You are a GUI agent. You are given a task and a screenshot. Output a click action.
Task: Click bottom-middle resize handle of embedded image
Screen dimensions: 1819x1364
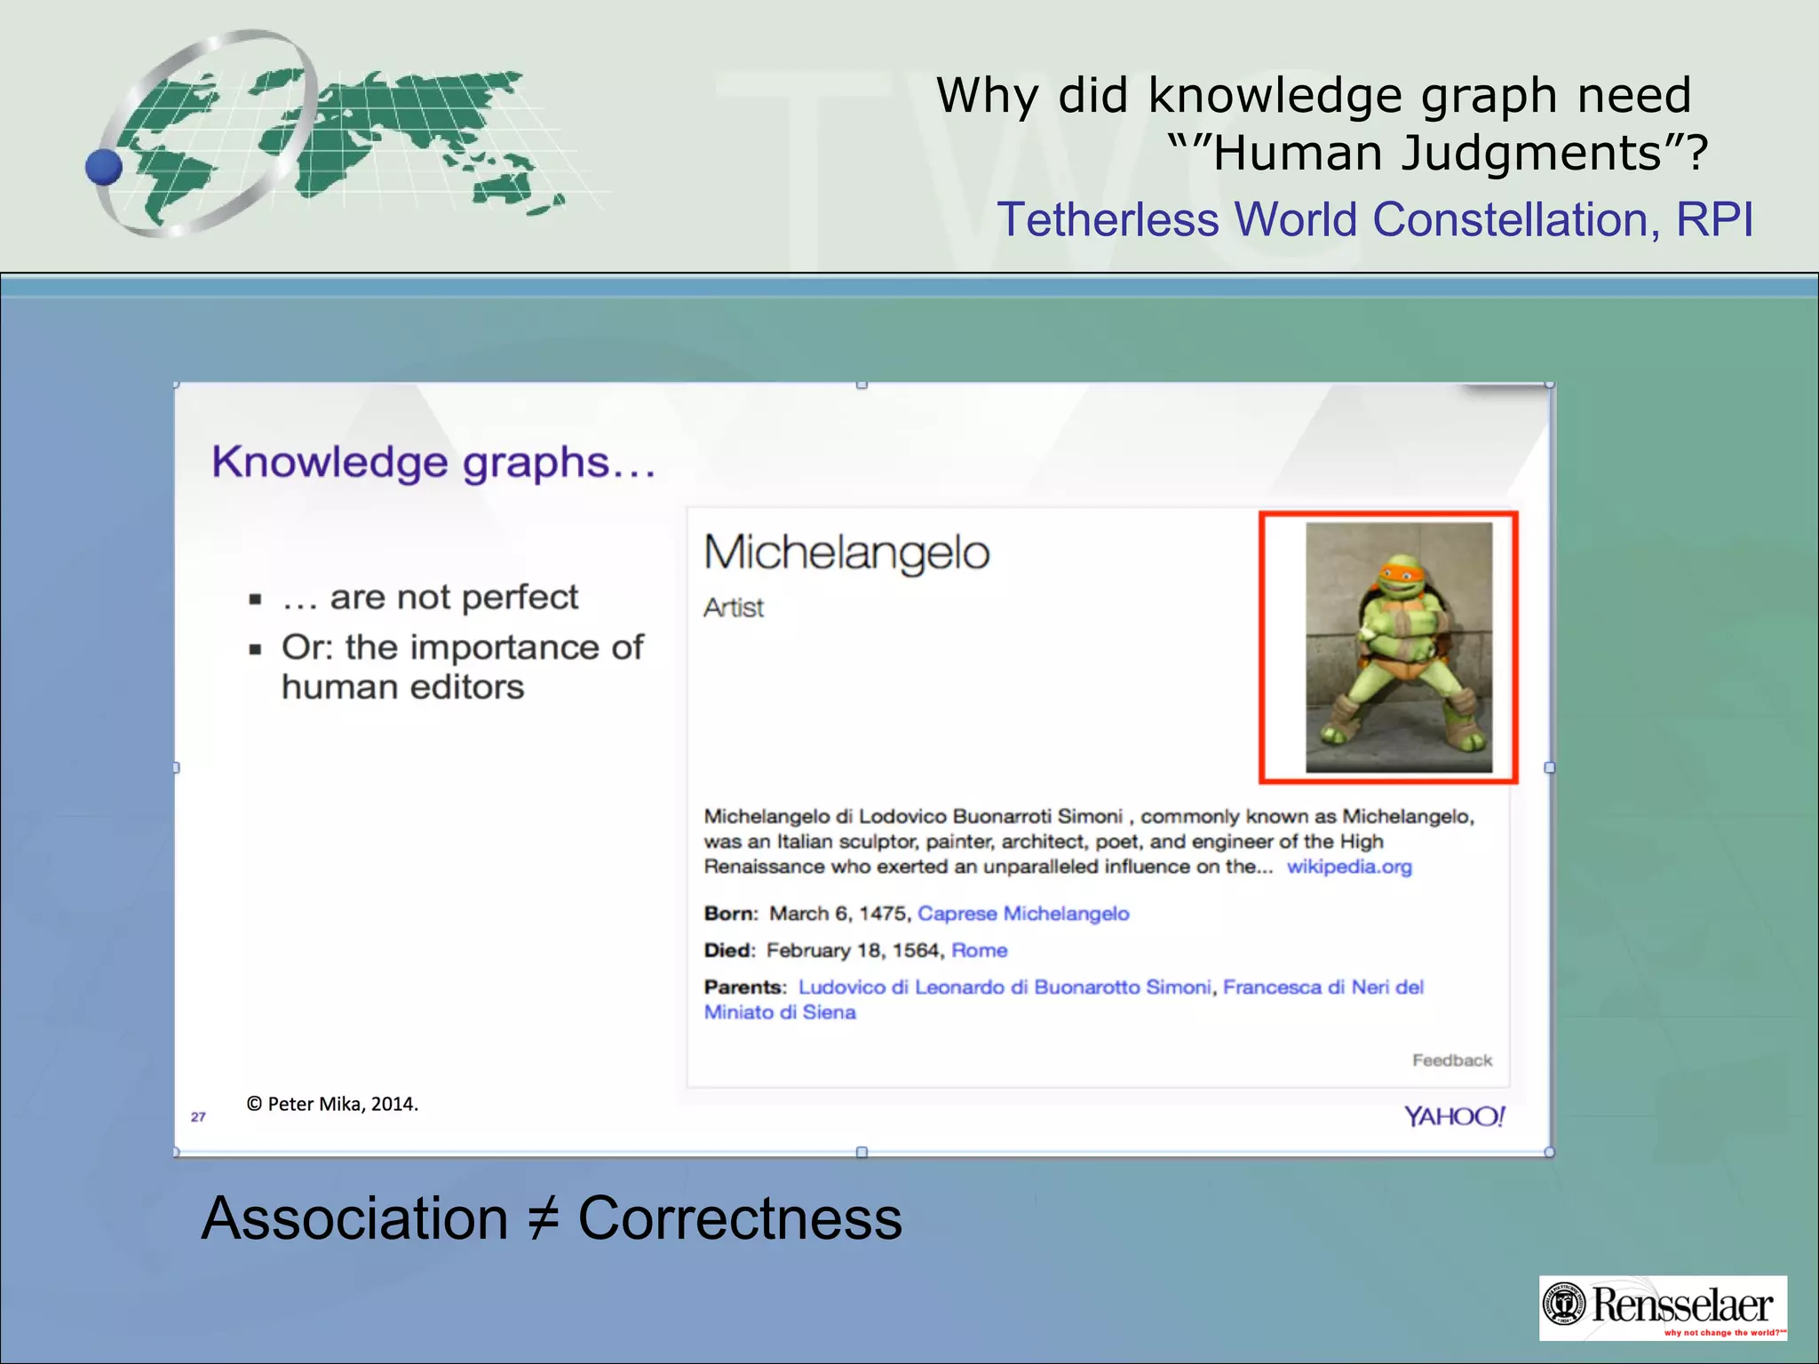click(x=862, y=1152)
